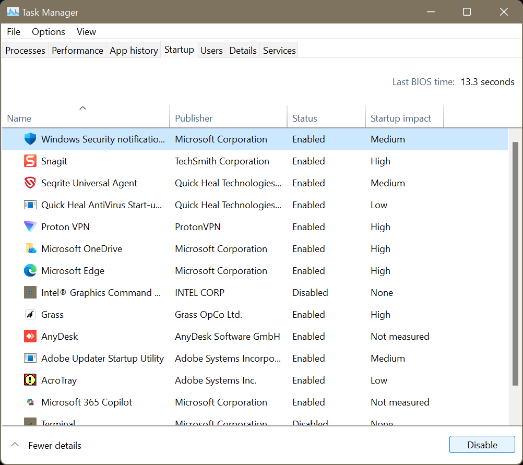Image resolution: width=523 pixels, height=465 pixels.
Task: Open the View menu
Action: (86, 32)
